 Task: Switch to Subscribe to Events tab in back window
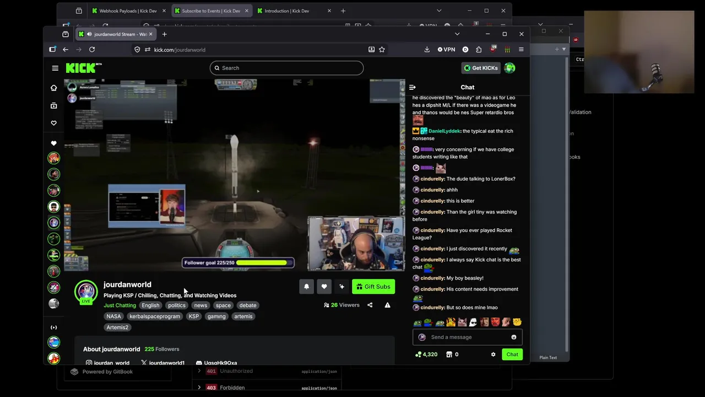[x=211, y=11]
